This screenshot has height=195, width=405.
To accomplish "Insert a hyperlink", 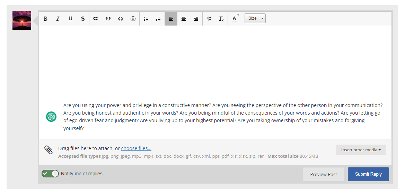I will [x=96, y=19].
